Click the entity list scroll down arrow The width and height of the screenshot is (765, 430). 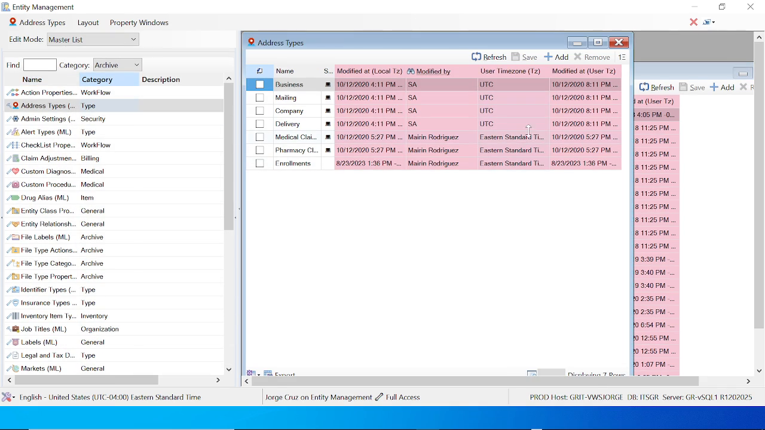coord(228,370)
